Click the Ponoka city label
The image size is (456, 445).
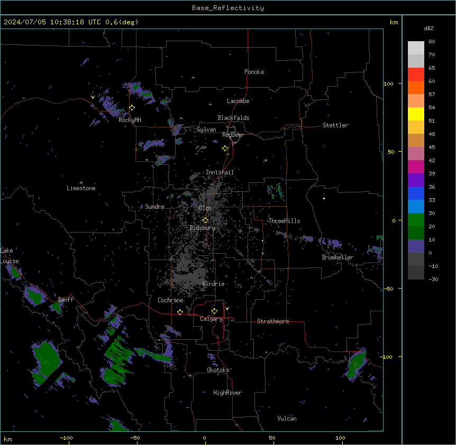254,72
